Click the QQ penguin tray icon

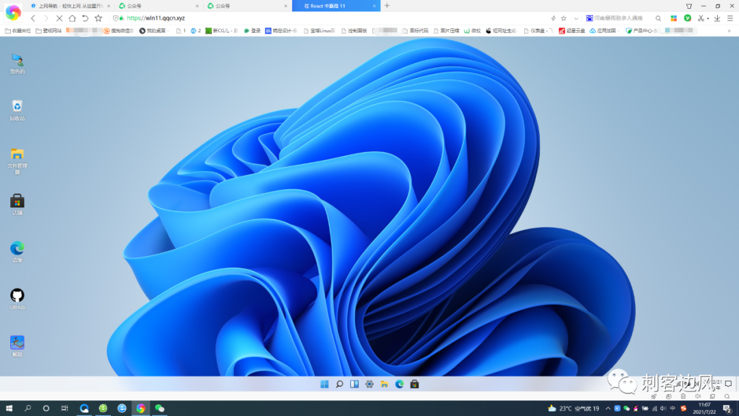(x=636, y=408)
